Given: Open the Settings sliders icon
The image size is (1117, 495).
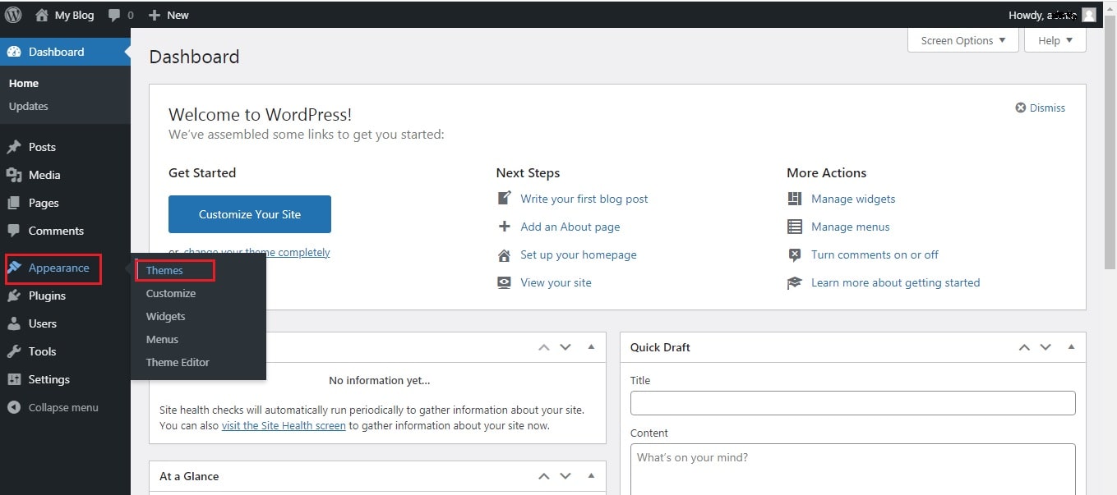Looking at the screenshot, I should pos(14,379).
